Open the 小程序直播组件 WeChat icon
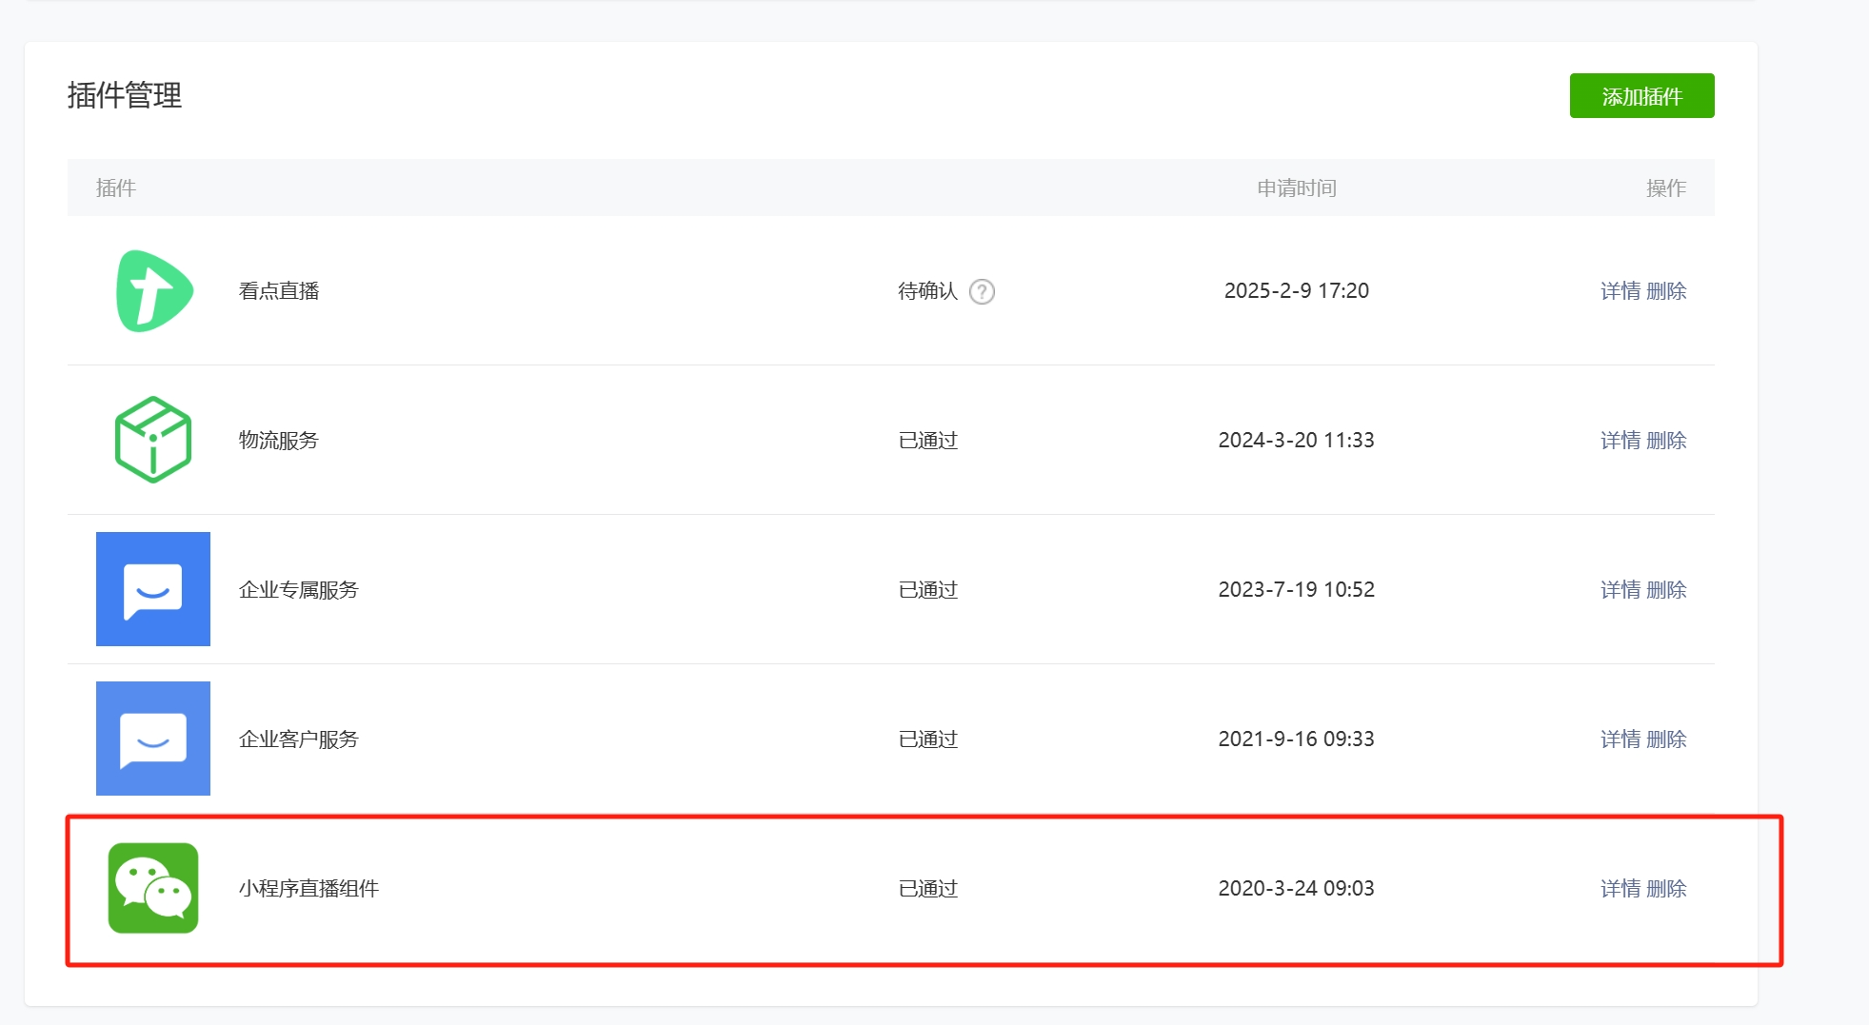 (153, 888)
